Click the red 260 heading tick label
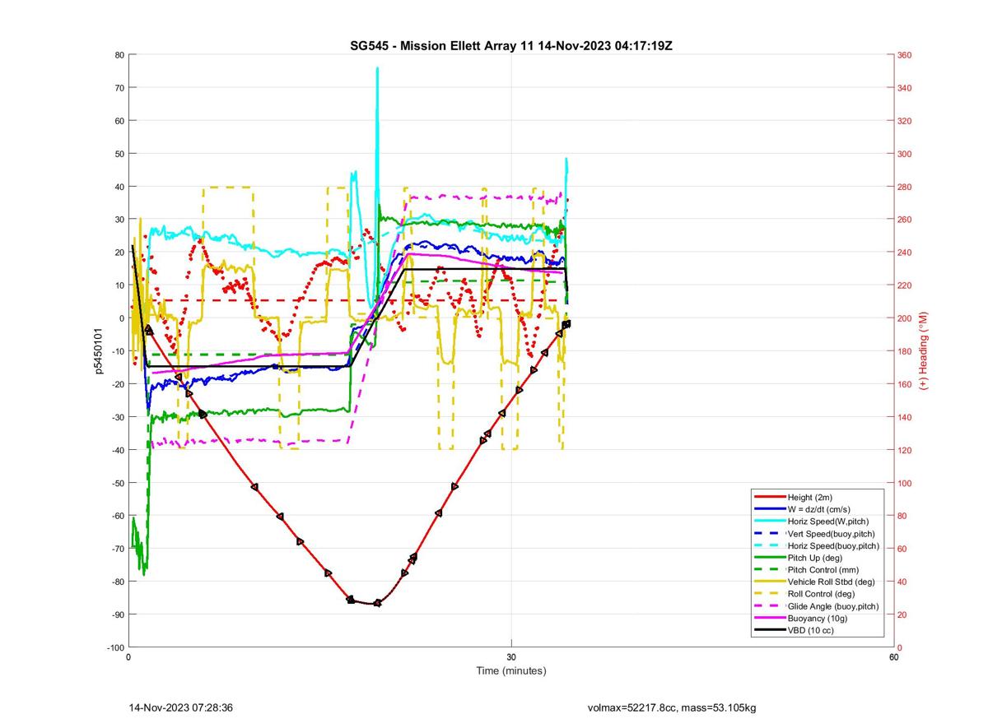 click(906, 220)
